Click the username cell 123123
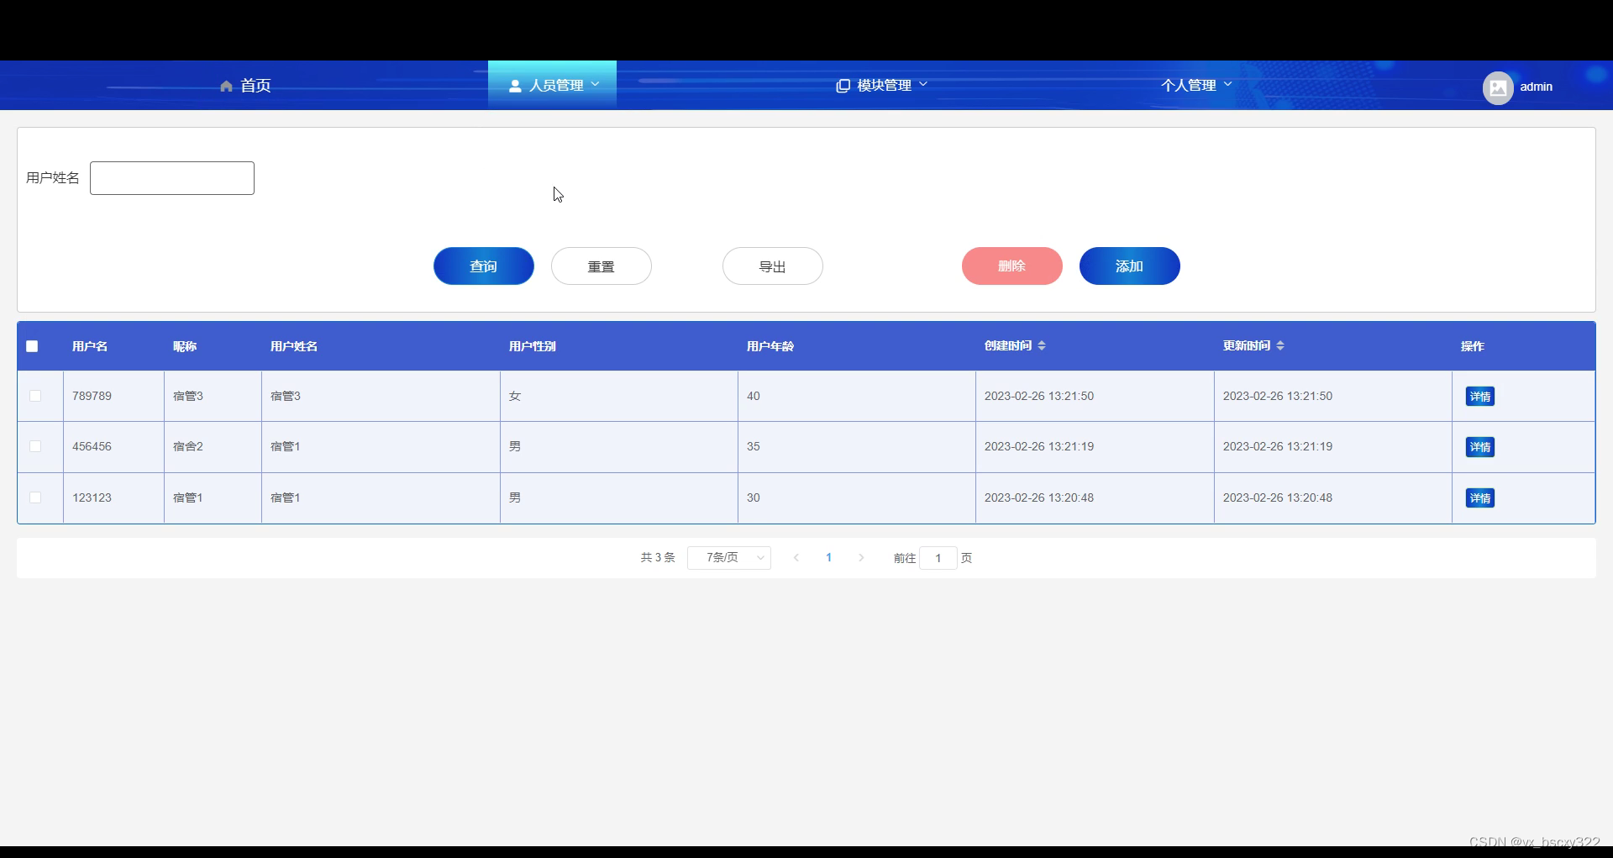Screen dimensions: 1613x858 pos(92,497)
